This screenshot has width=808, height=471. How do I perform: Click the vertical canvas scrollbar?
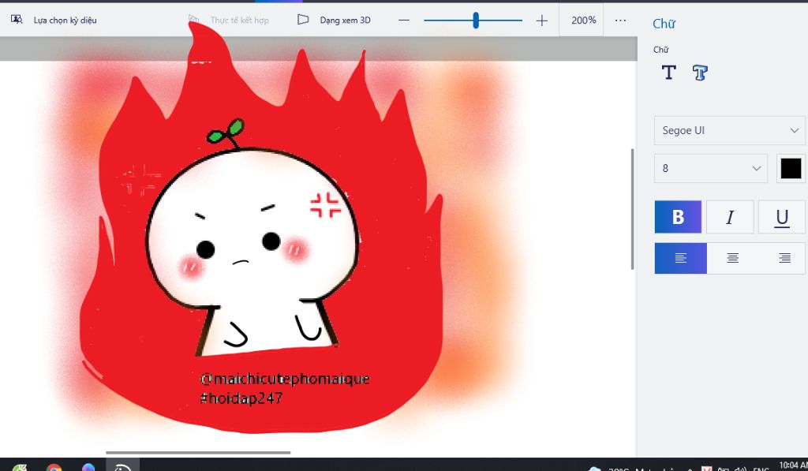coord(632,209)
